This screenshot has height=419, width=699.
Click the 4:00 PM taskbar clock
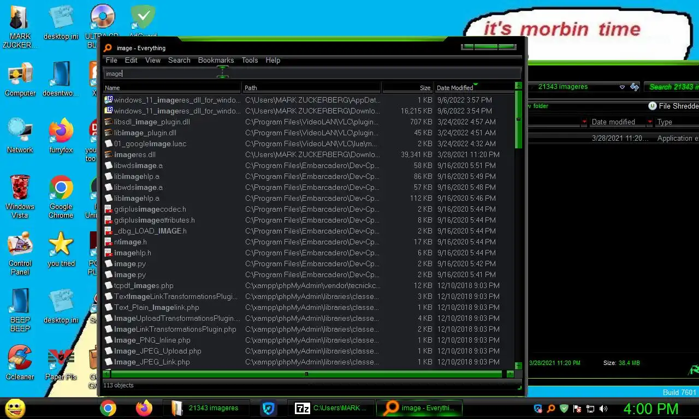point(651,408)
